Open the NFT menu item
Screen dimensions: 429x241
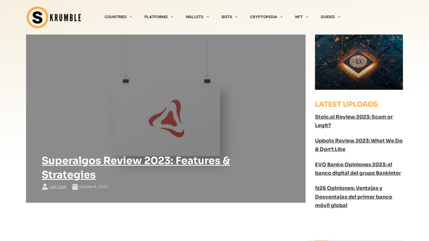click(298, 17)
